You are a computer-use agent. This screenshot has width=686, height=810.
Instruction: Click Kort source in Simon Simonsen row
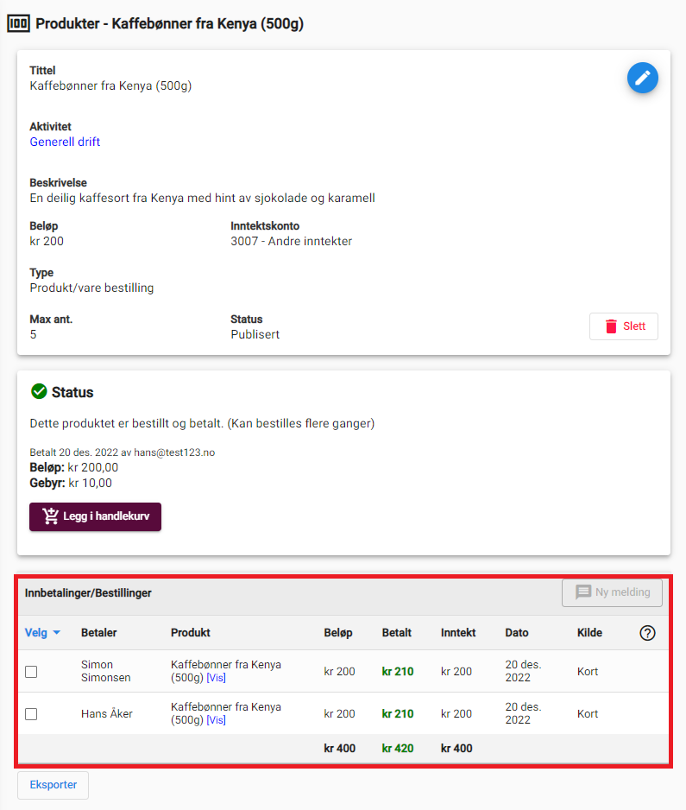coord(588,672)
